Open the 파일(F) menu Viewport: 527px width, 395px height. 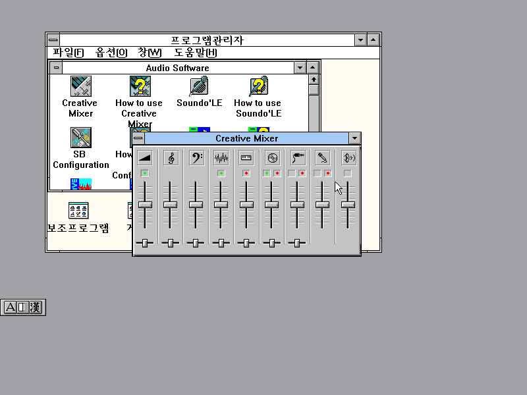pyautogui.click(x=69, y=53)
